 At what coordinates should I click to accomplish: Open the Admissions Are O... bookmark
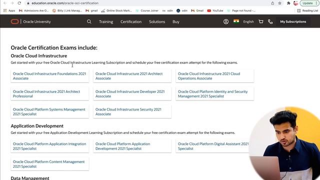tap(33, 10)
